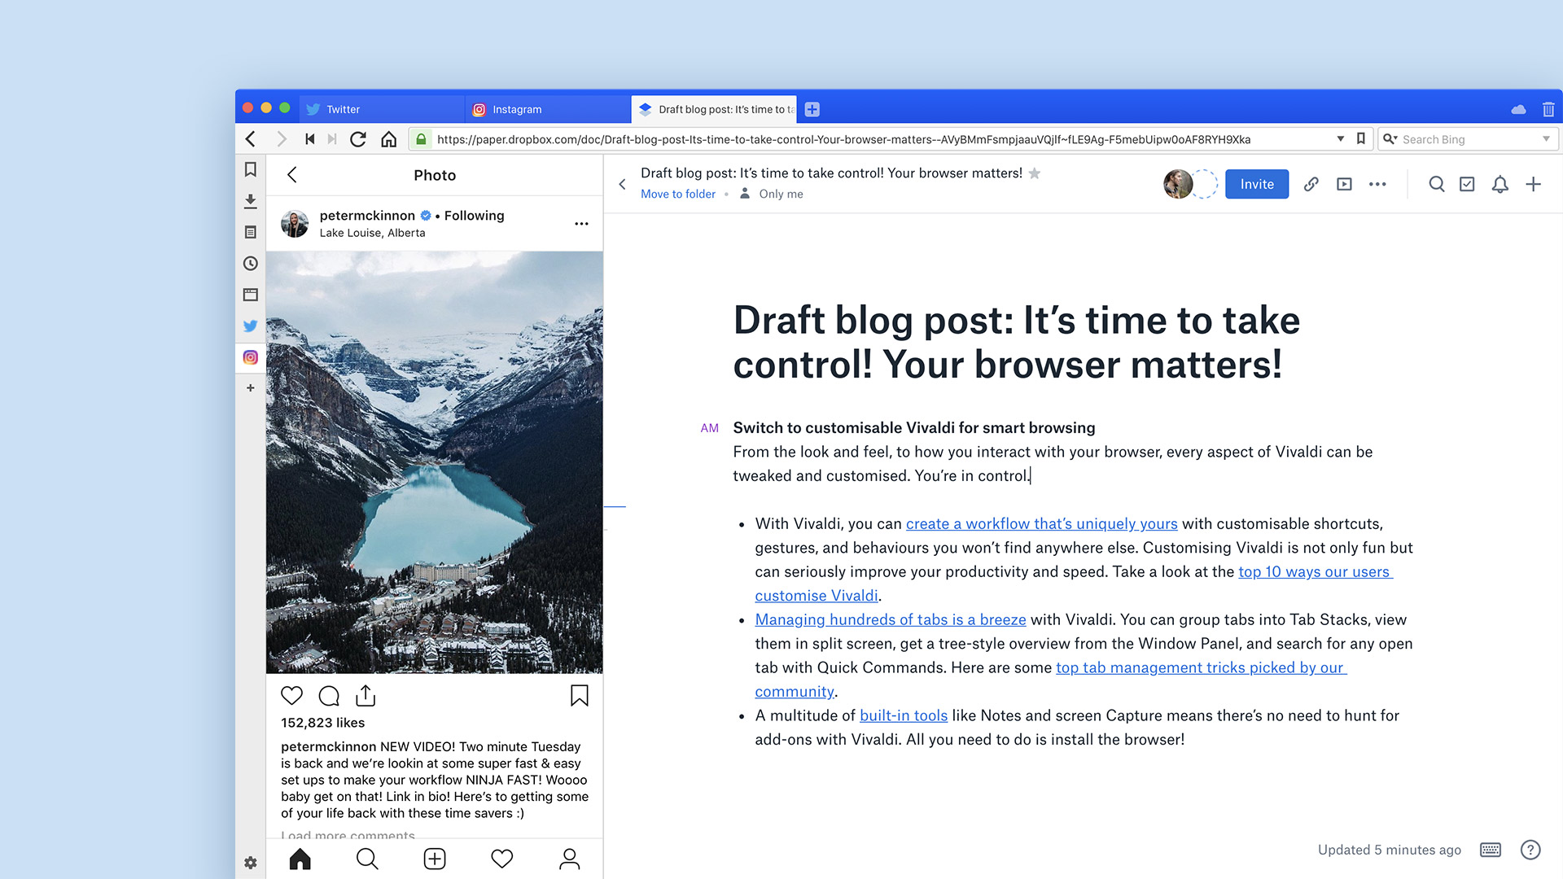Click the Instagram sidebar icon
The height and width of the screenshot is (879, 1563).
point(250,357)
